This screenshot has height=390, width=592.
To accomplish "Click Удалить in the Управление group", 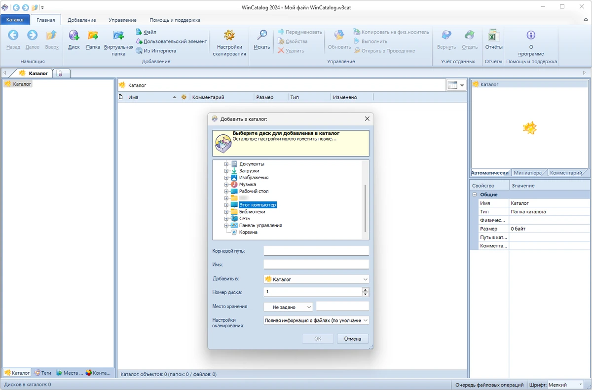I will (x=291, y=51).
